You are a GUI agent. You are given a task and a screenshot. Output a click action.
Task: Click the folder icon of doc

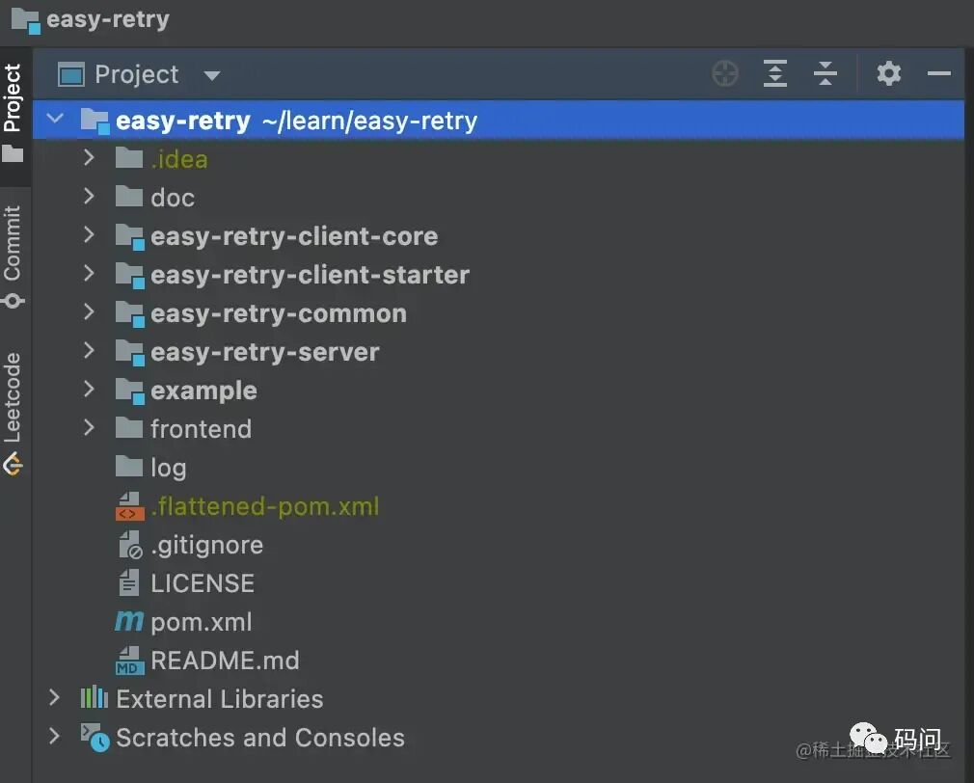129,196
